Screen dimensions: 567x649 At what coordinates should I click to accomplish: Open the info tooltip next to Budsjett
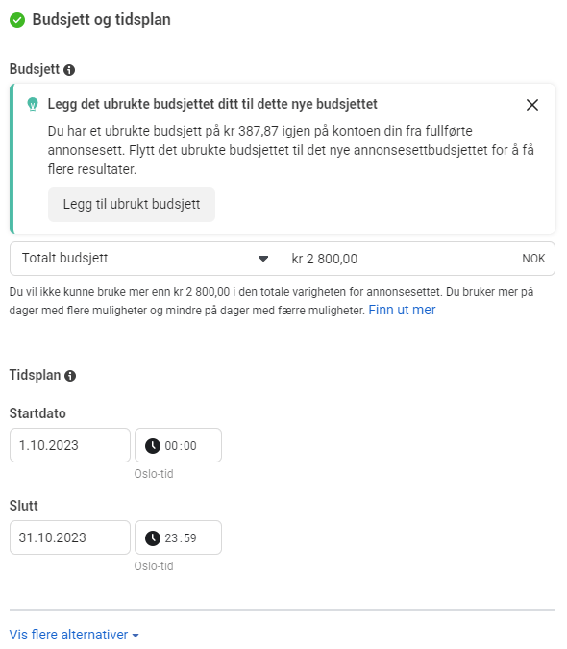coord(69,70)
